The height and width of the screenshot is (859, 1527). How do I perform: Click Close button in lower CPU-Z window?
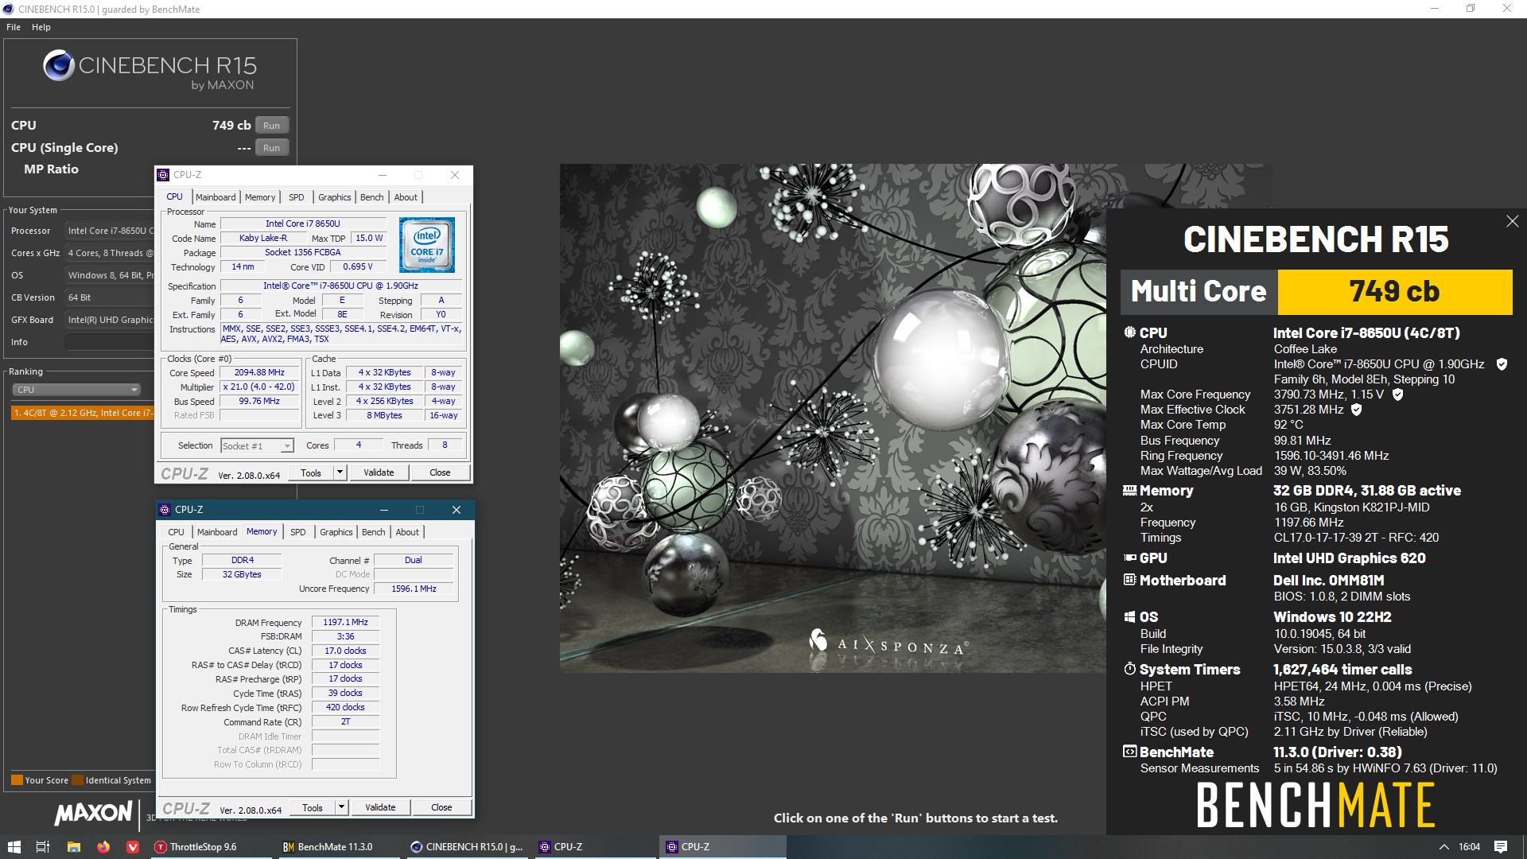tap(441, 807)
